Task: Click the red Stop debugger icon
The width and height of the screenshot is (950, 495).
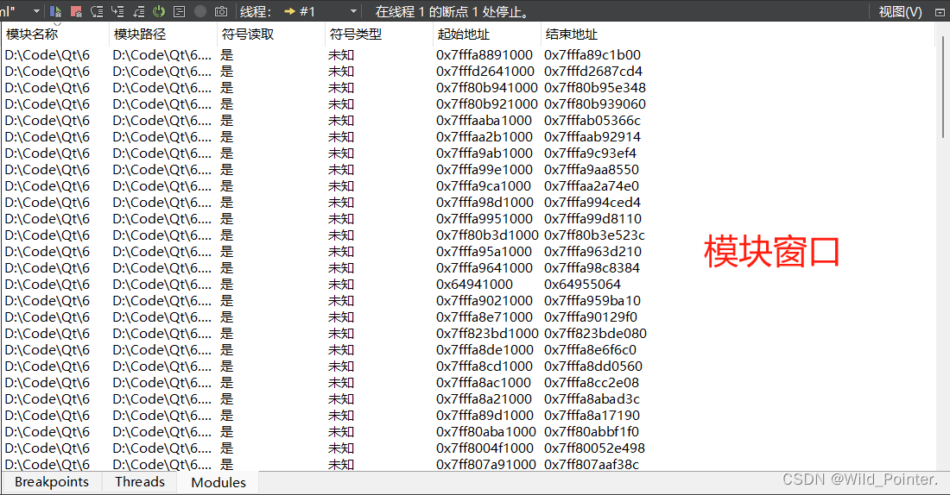Action: tap(76, 11)
